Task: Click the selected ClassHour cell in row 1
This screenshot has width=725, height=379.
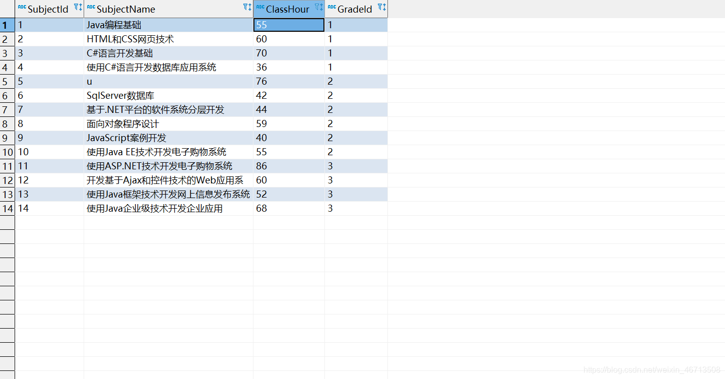Action: pyautogui.click(x=289, y=25)
